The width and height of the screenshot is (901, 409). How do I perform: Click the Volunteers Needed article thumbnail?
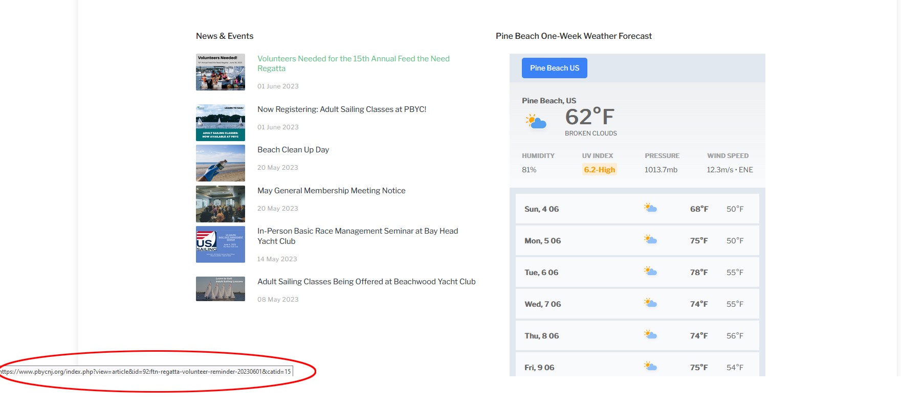click(220, 72)
